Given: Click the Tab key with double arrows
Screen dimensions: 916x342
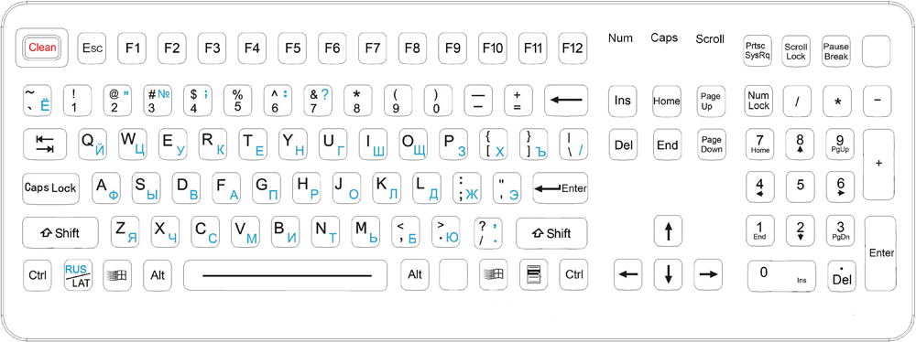Looking at the screenshot, I should [45, 144].
